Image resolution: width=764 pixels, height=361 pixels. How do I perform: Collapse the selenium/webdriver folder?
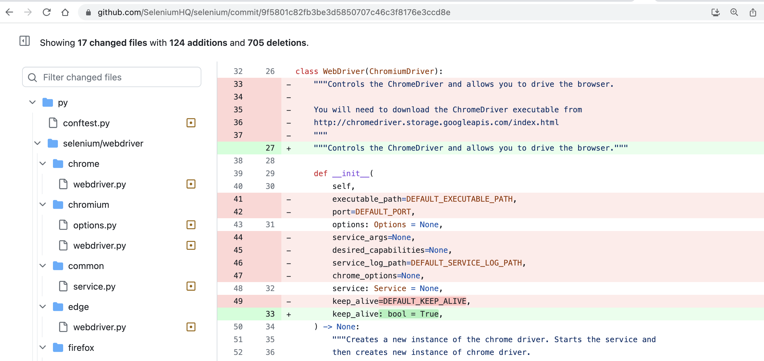[37, 143]
